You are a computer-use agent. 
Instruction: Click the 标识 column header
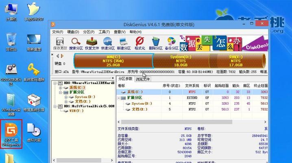207,86
